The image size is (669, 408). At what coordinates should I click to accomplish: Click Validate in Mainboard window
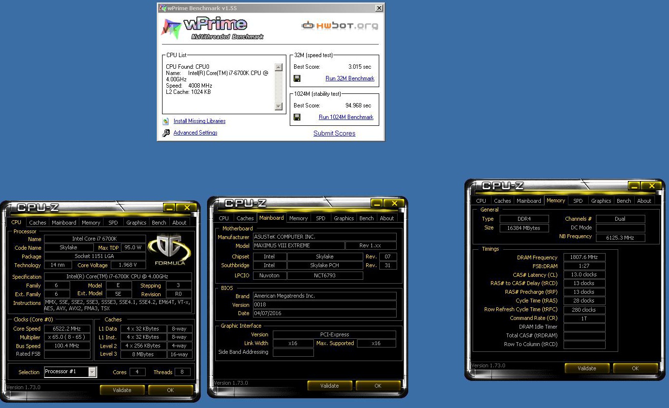329,386
